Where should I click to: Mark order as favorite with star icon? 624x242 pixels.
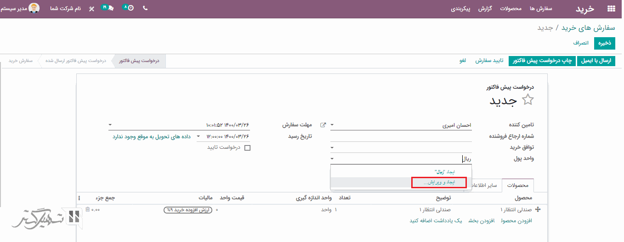click(x=528, y=100)
